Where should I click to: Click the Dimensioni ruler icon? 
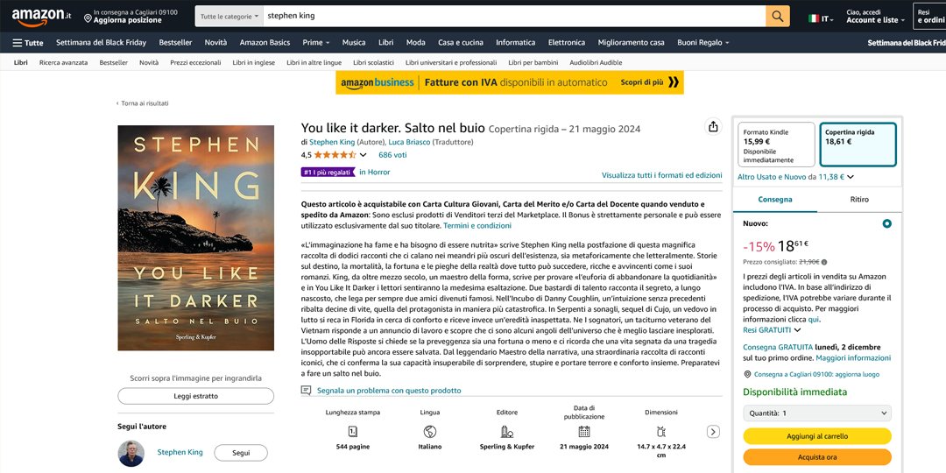[660, 431]
